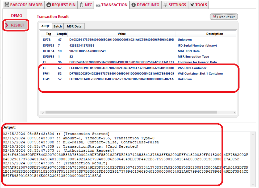Open the Request PIN tab

61,5
